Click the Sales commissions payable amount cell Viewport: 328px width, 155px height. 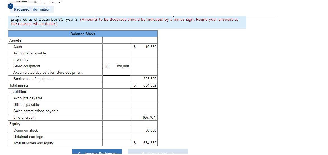[144, 111]
